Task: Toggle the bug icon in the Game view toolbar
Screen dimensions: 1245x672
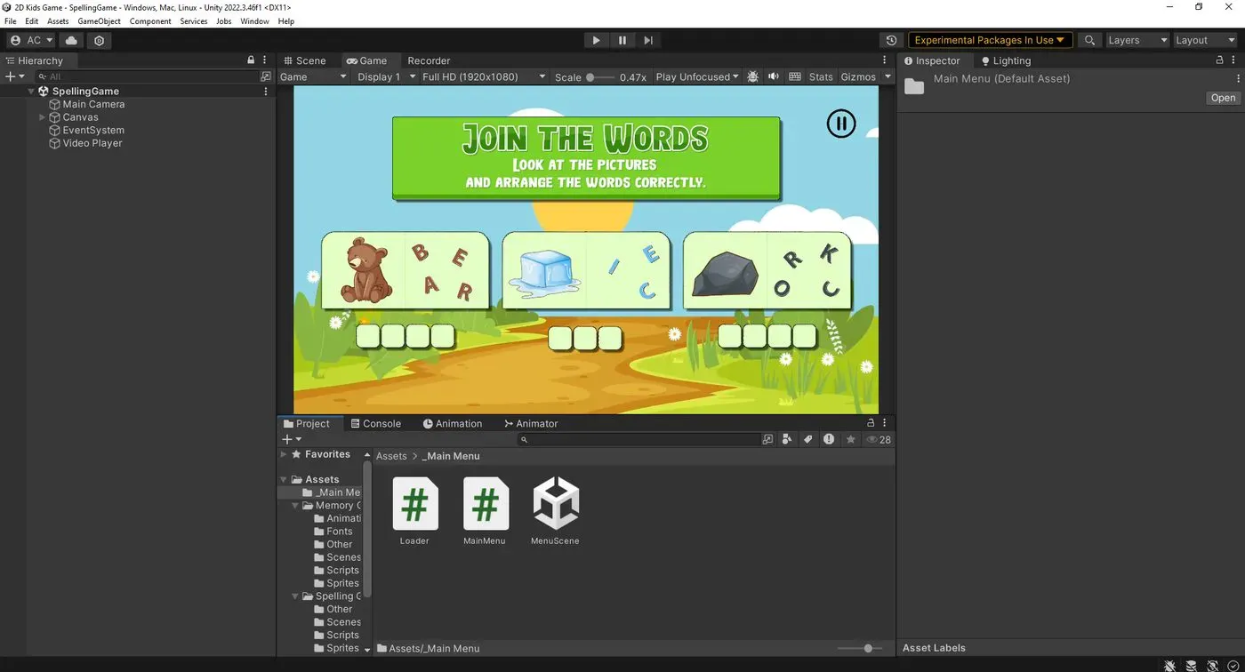Action: point(753,76)
